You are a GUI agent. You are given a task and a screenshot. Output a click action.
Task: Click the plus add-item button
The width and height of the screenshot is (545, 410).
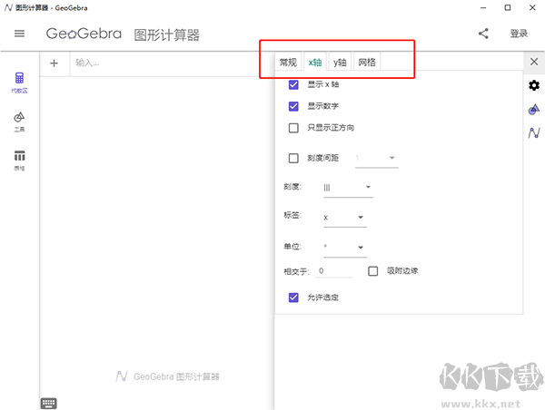(54, 63)
